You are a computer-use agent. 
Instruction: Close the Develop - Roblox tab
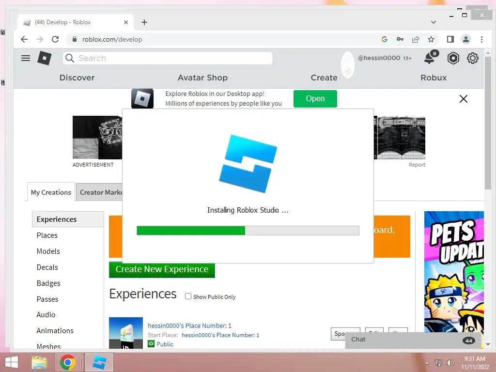[x=126, y=22]
